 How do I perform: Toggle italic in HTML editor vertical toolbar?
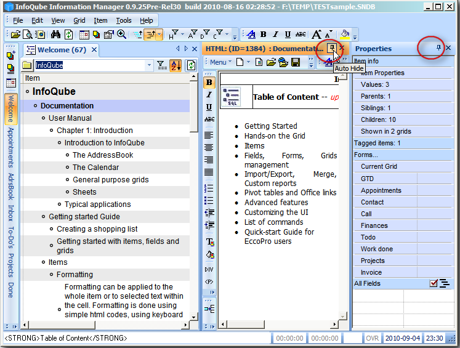click(209, 94)
